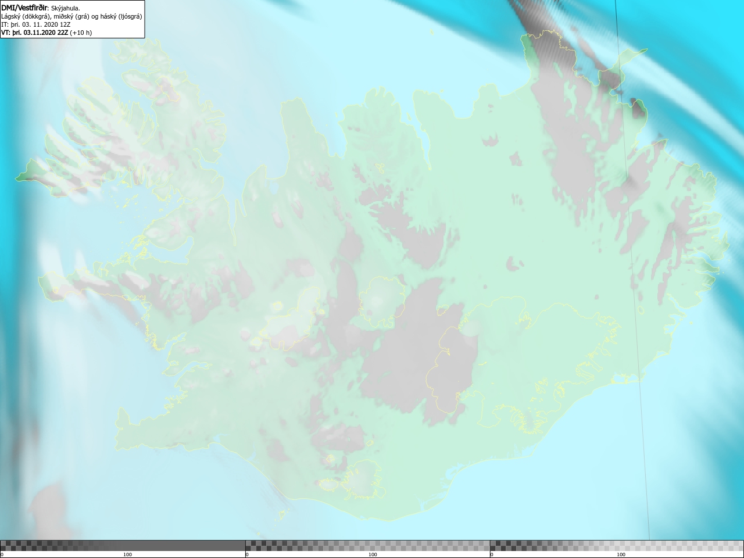Click the '0' label under the low-cloud scale
This screenshot has height=558, width=744.
click(2, 555)
